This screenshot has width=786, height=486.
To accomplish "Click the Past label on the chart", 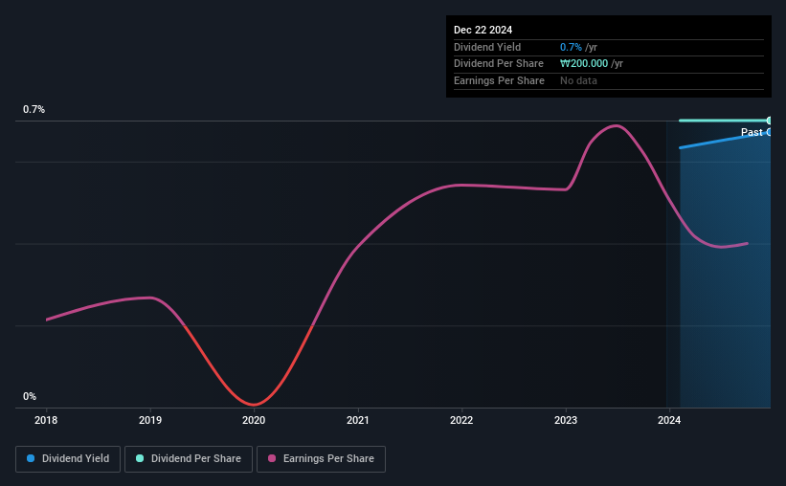I will point(752,132).
